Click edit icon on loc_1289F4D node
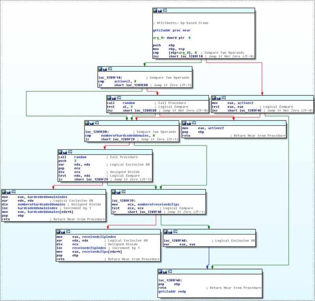Viewport: 315px width, 301px height. 165,272
